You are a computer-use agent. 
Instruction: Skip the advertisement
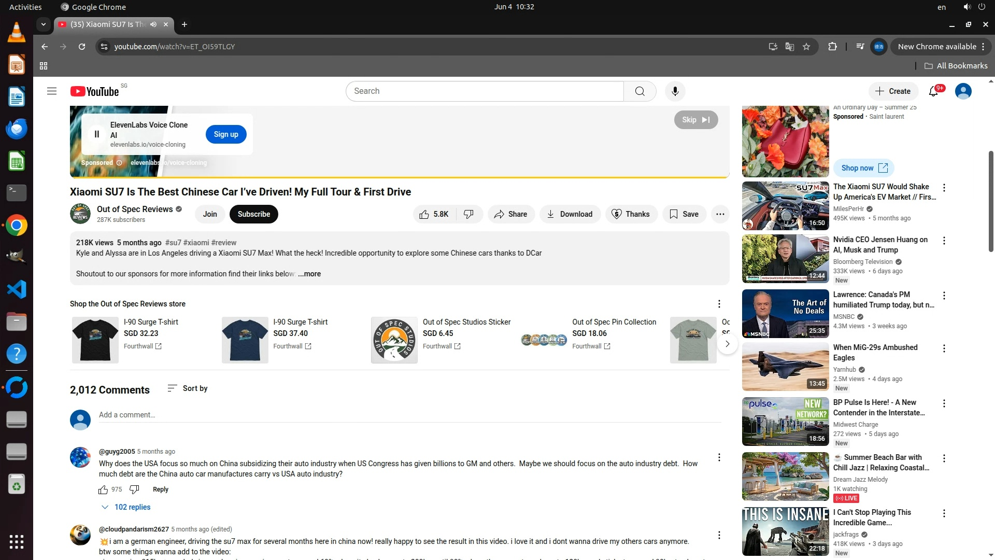pos(695,120)
